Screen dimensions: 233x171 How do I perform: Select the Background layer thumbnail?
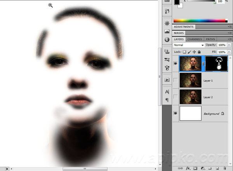point(191,113)
